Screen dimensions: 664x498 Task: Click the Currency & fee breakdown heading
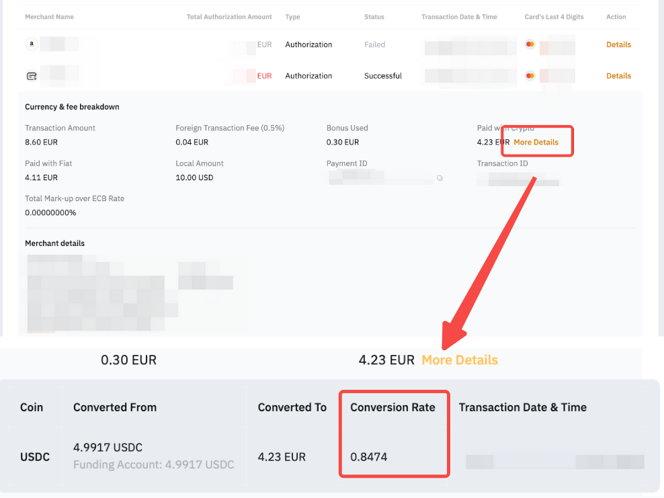tap(72, 107)
